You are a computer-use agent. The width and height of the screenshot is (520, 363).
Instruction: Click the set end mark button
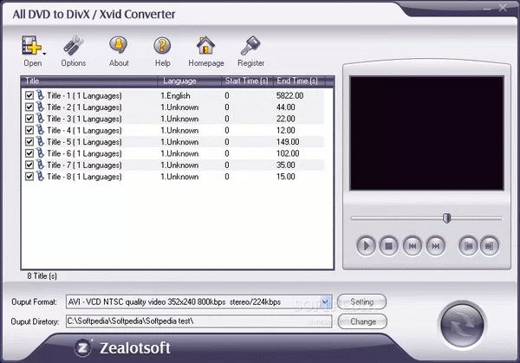pyautogui.click(x=490, y=246)
